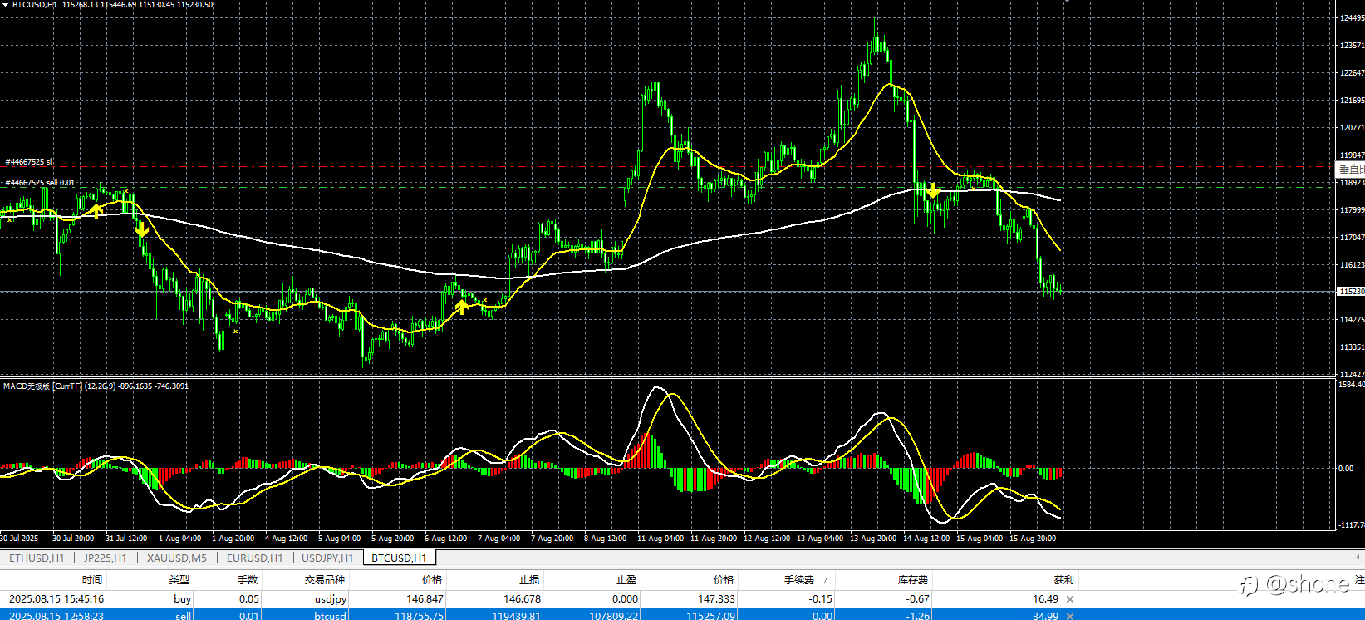Click the btcusd symbol cell
Image resolution: width=1365 pixels, height=620 pixels.
[331, 616]
